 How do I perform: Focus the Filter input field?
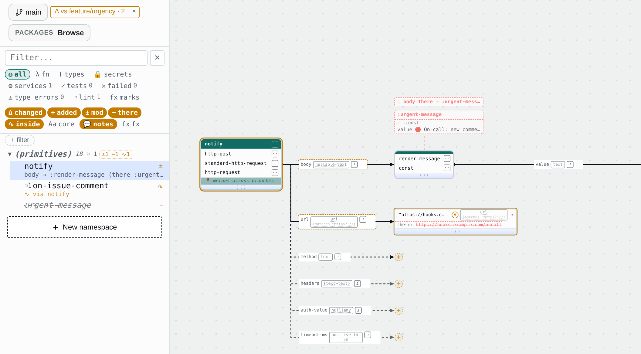[76, 58]
